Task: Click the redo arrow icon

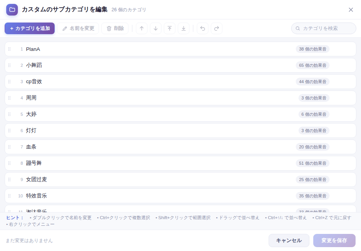Action: click(217, 28)
